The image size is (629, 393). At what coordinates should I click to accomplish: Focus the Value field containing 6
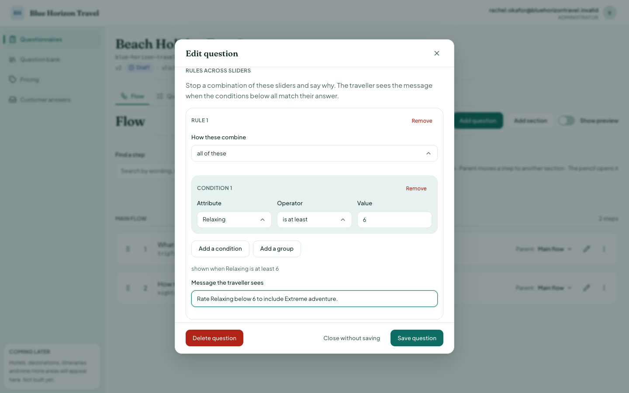(x=394, y=220)
